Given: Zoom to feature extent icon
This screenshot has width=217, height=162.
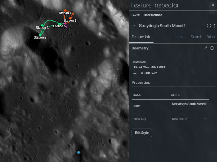Looking at the screenshot, I should coord(209,26).
